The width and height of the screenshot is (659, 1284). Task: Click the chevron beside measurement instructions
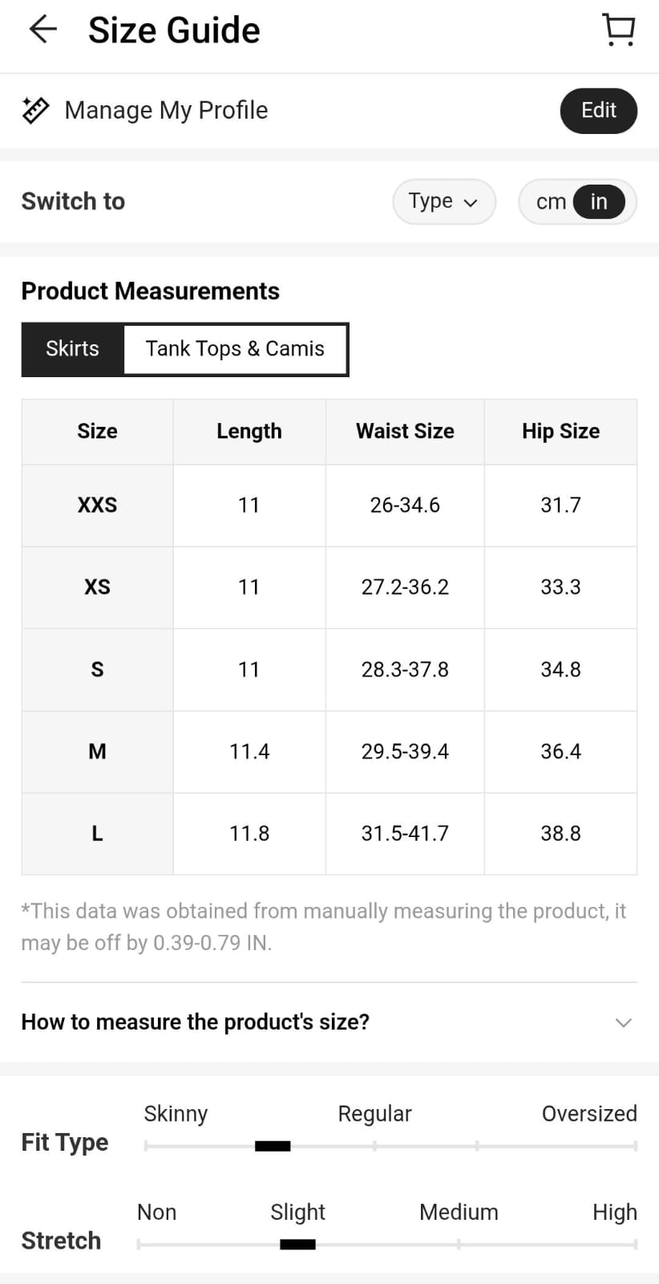click(x=623, y=1022)
